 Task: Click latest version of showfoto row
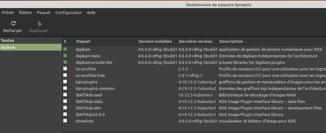[198, 121]
